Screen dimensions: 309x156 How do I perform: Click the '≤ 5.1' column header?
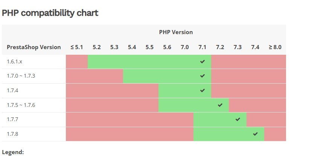(x=77, y=47)
